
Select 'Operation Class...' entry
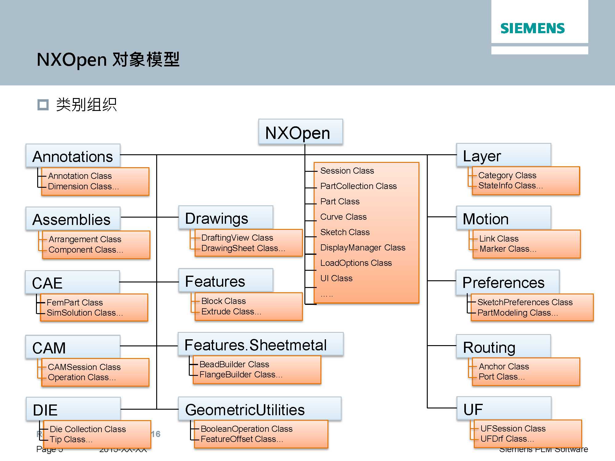(82, 377)
